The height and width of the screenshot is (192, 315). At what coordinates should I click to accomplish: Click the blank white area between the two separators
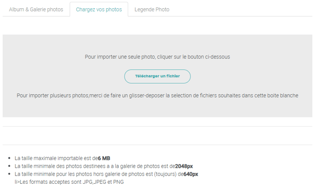(x=157, y=136)
